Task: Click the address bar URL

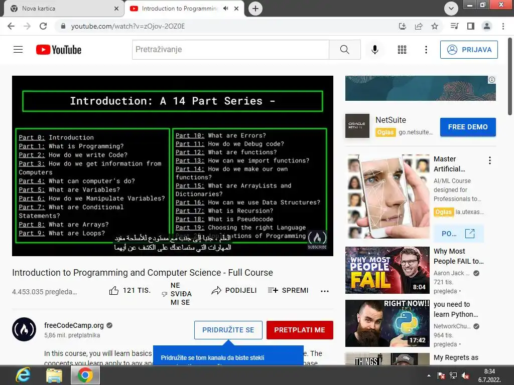Action: point(128,26)
